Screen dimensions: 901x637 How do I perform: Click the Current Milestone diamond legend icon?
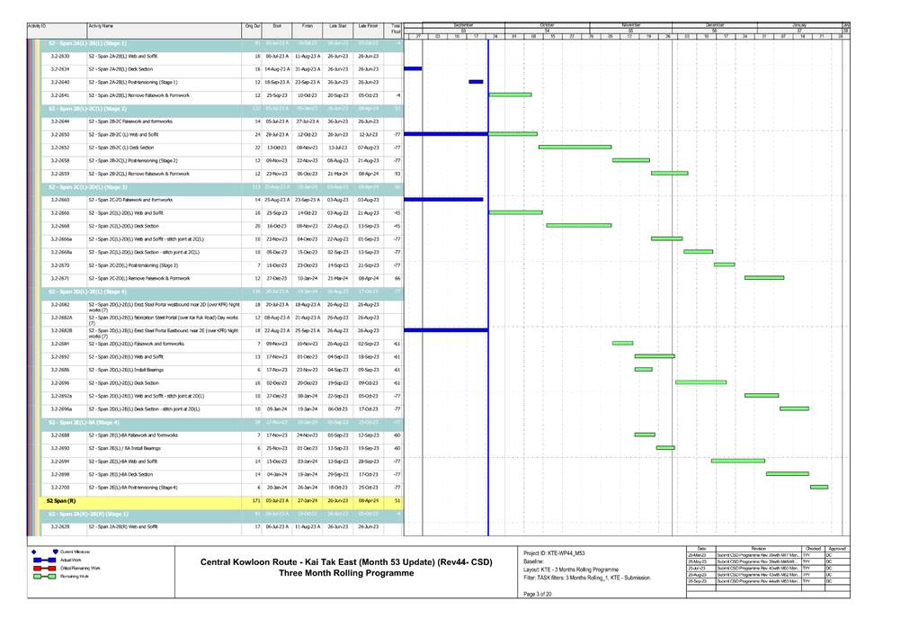point(33,551)
